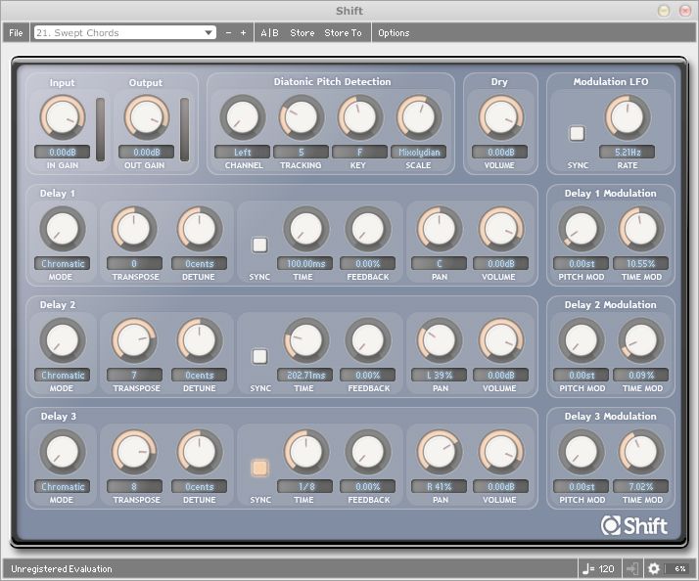The width and height of the screenshot is (699, 581).
Task: Enable Delay 1 sync button
Action: pyautogui.click(x=259, y=245)
